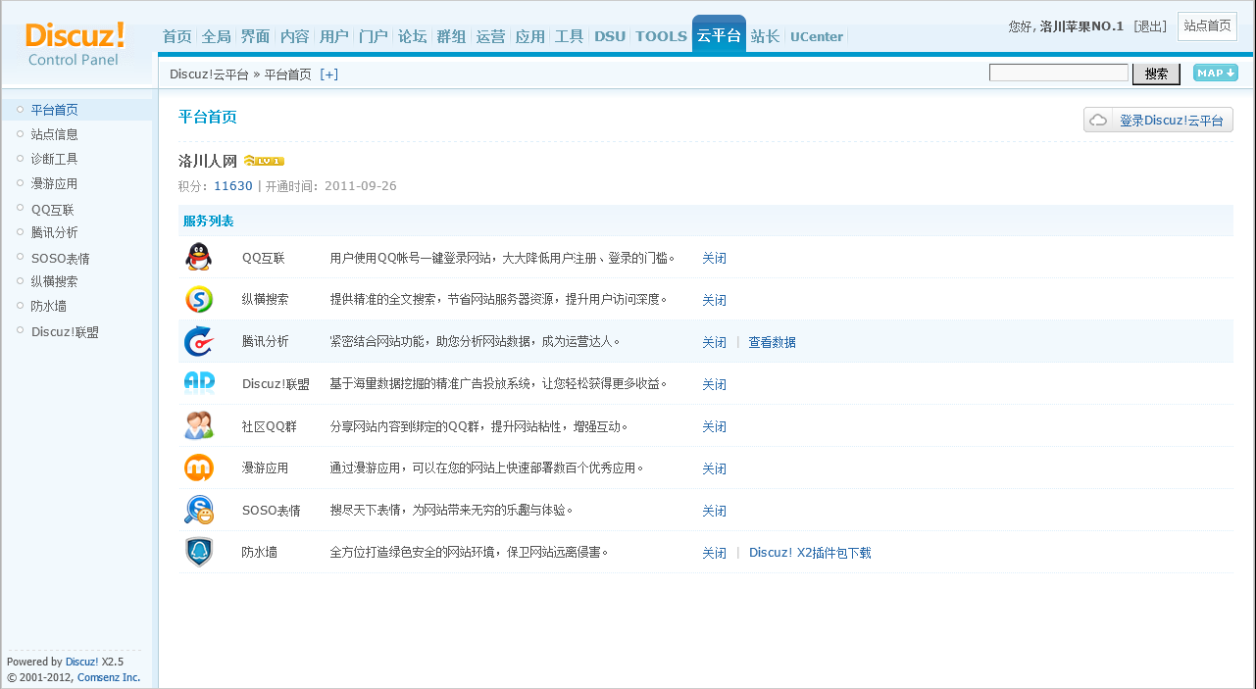This screenshot has height=689, width=1256.
Task: Click 关闭 for 腾讯分析 service
Action: click(x=714, y=343)
